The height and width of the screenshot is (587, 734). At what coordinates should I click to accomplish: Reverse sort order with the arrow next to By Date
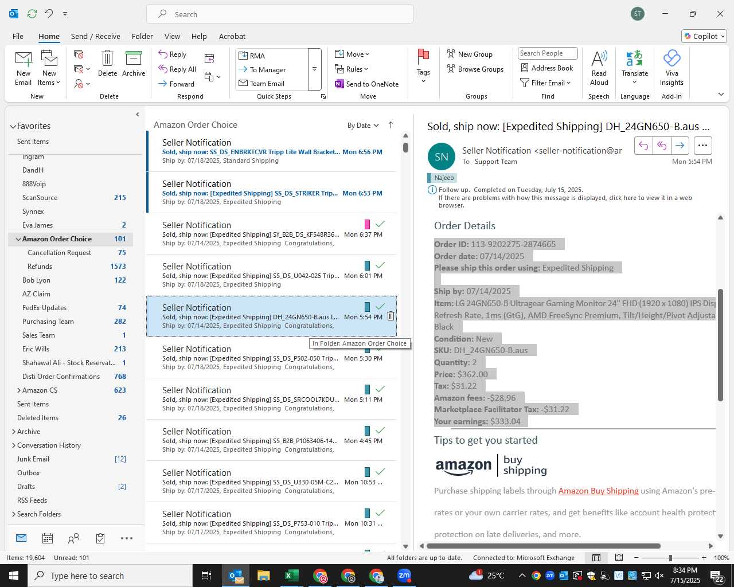[x=391, y=125]
